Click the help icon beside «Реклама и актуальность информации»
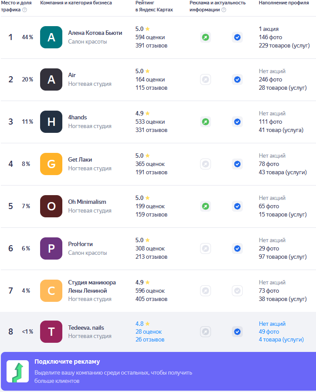This screenshot has height=392, width=316. [x=224, y=10]
